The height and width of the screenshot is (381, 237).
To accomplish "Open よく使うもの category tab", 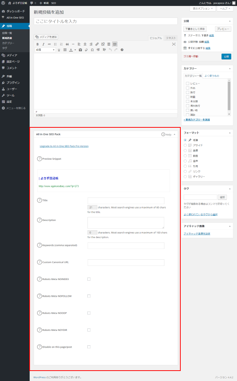I will coord(212,76).
